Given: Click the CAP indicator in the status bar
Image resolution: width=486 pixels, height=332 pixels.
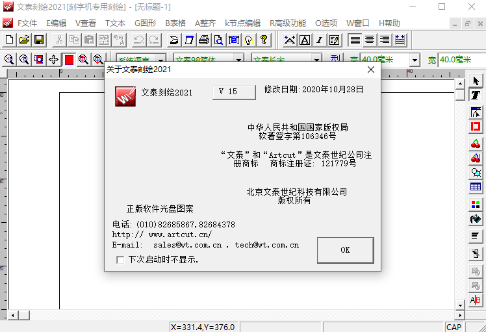Looking at the screenshot, I should pos(454,327).
